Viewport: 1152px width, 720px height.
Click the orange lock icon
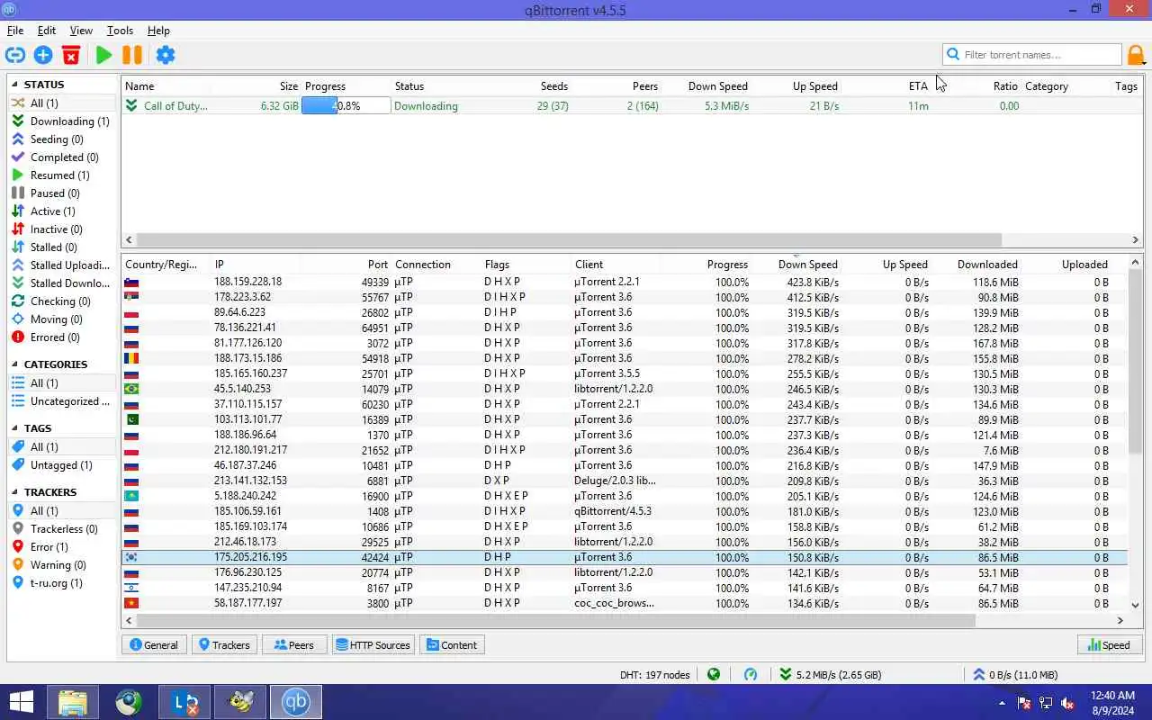tap(1136, 55)
